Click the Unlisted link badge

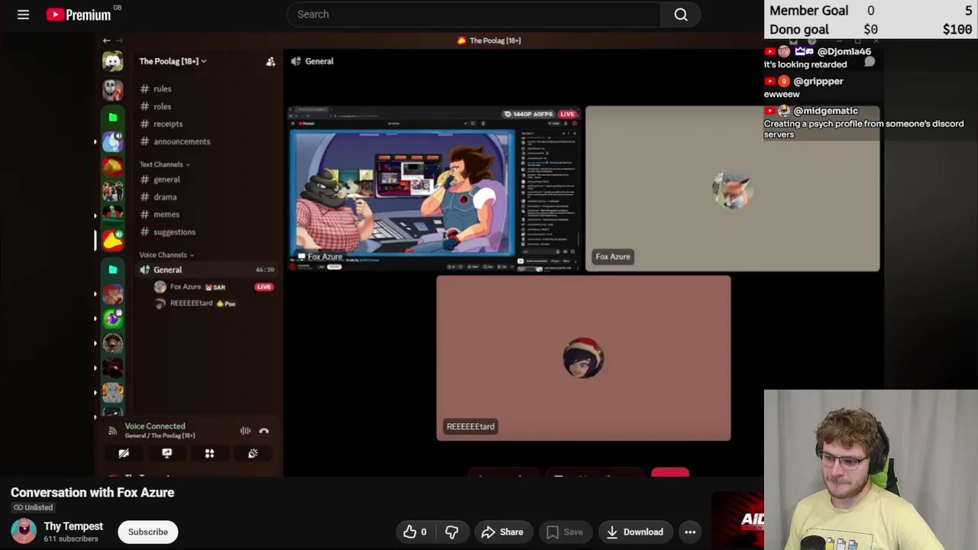click(33, 507)
